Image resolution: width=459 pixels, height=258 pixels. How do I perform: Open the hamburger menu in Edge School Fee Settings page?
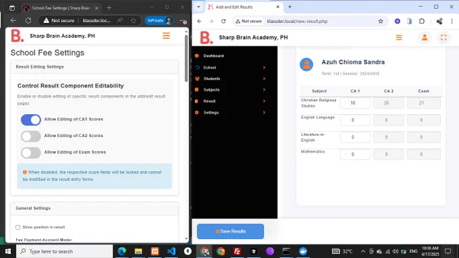point(166,36)
